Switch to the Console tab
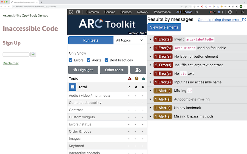This screenshot has width=247, height=154. tap(110, 12)
